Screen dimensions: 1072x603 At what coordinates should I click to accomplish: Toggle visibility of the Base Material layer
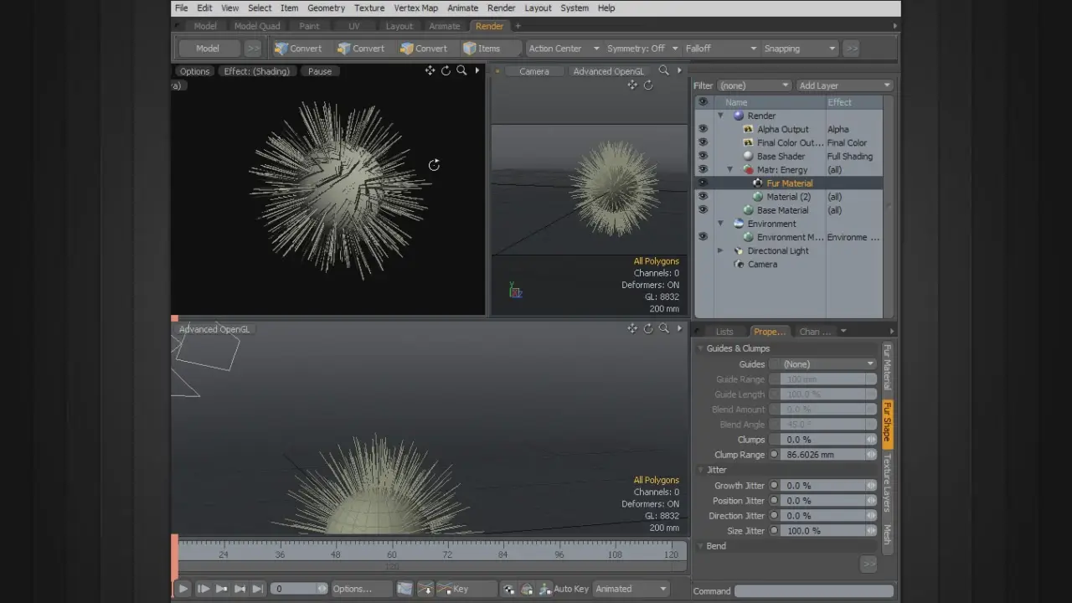(703, 209)
